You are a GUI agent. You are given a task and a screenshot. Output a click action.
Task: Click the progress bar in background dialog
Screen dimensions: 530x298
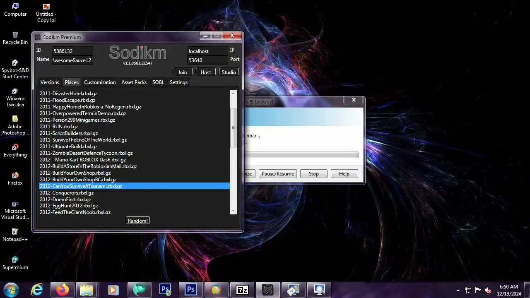pyautogui.click(x=301, y=155)
